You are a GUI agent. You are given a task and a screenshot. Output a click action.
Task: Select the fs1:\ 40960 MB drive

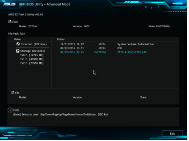[31, 59]
